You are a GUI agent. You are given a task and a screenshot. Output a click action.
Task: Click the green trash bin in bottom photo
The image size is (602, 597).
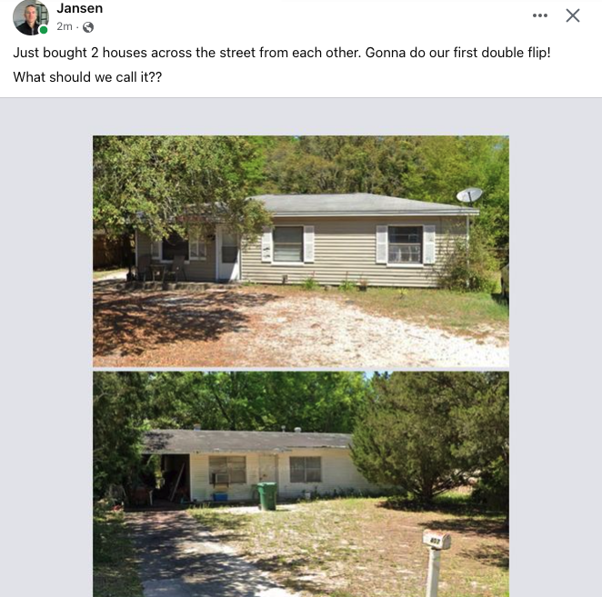(267, 496)
